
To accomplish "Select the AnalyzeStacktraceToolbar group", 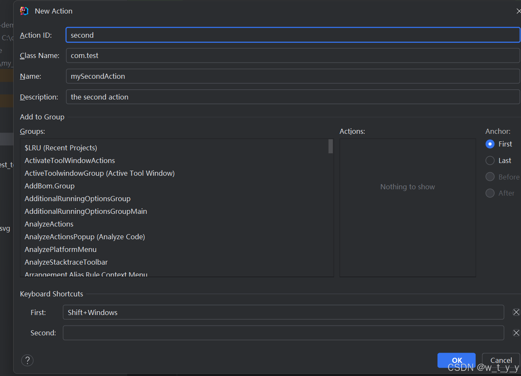I will coord(66,262).
